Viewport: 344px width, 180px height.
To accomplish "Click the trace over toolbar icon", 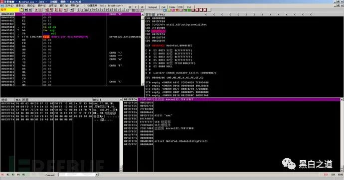I will point(60,10).
